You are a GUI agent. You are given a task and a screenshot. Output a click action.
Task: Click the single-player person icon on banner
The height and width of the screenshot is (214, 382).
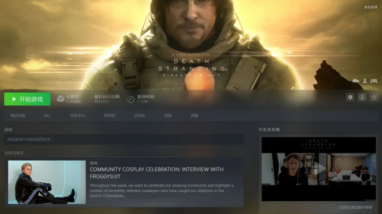[x=364, y=81]
